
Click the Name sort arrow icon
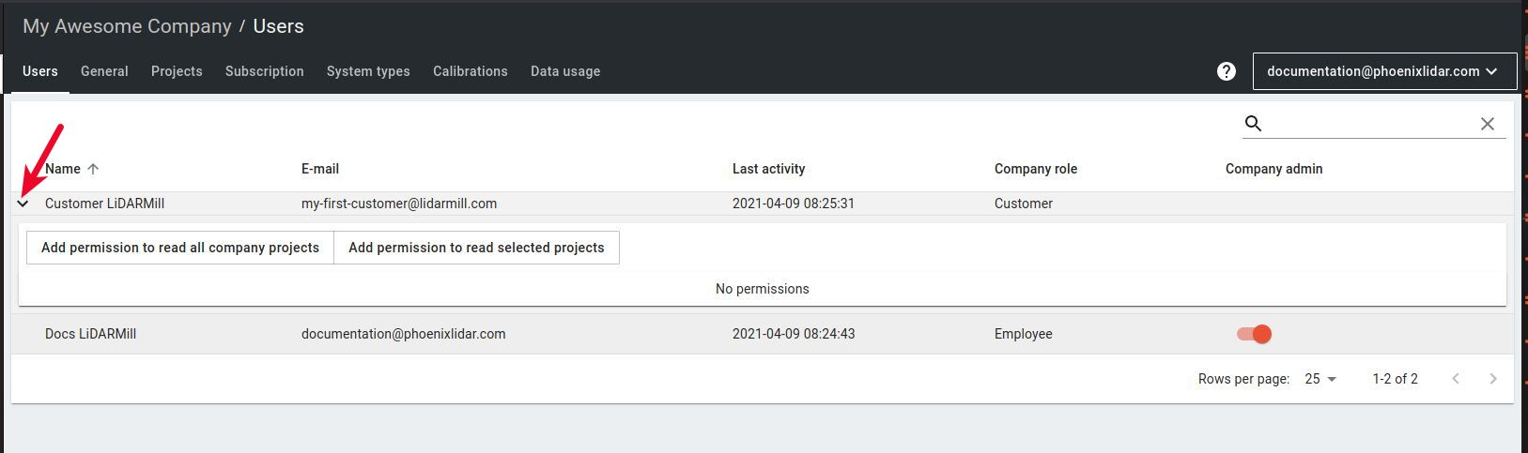tap(93, 169)
